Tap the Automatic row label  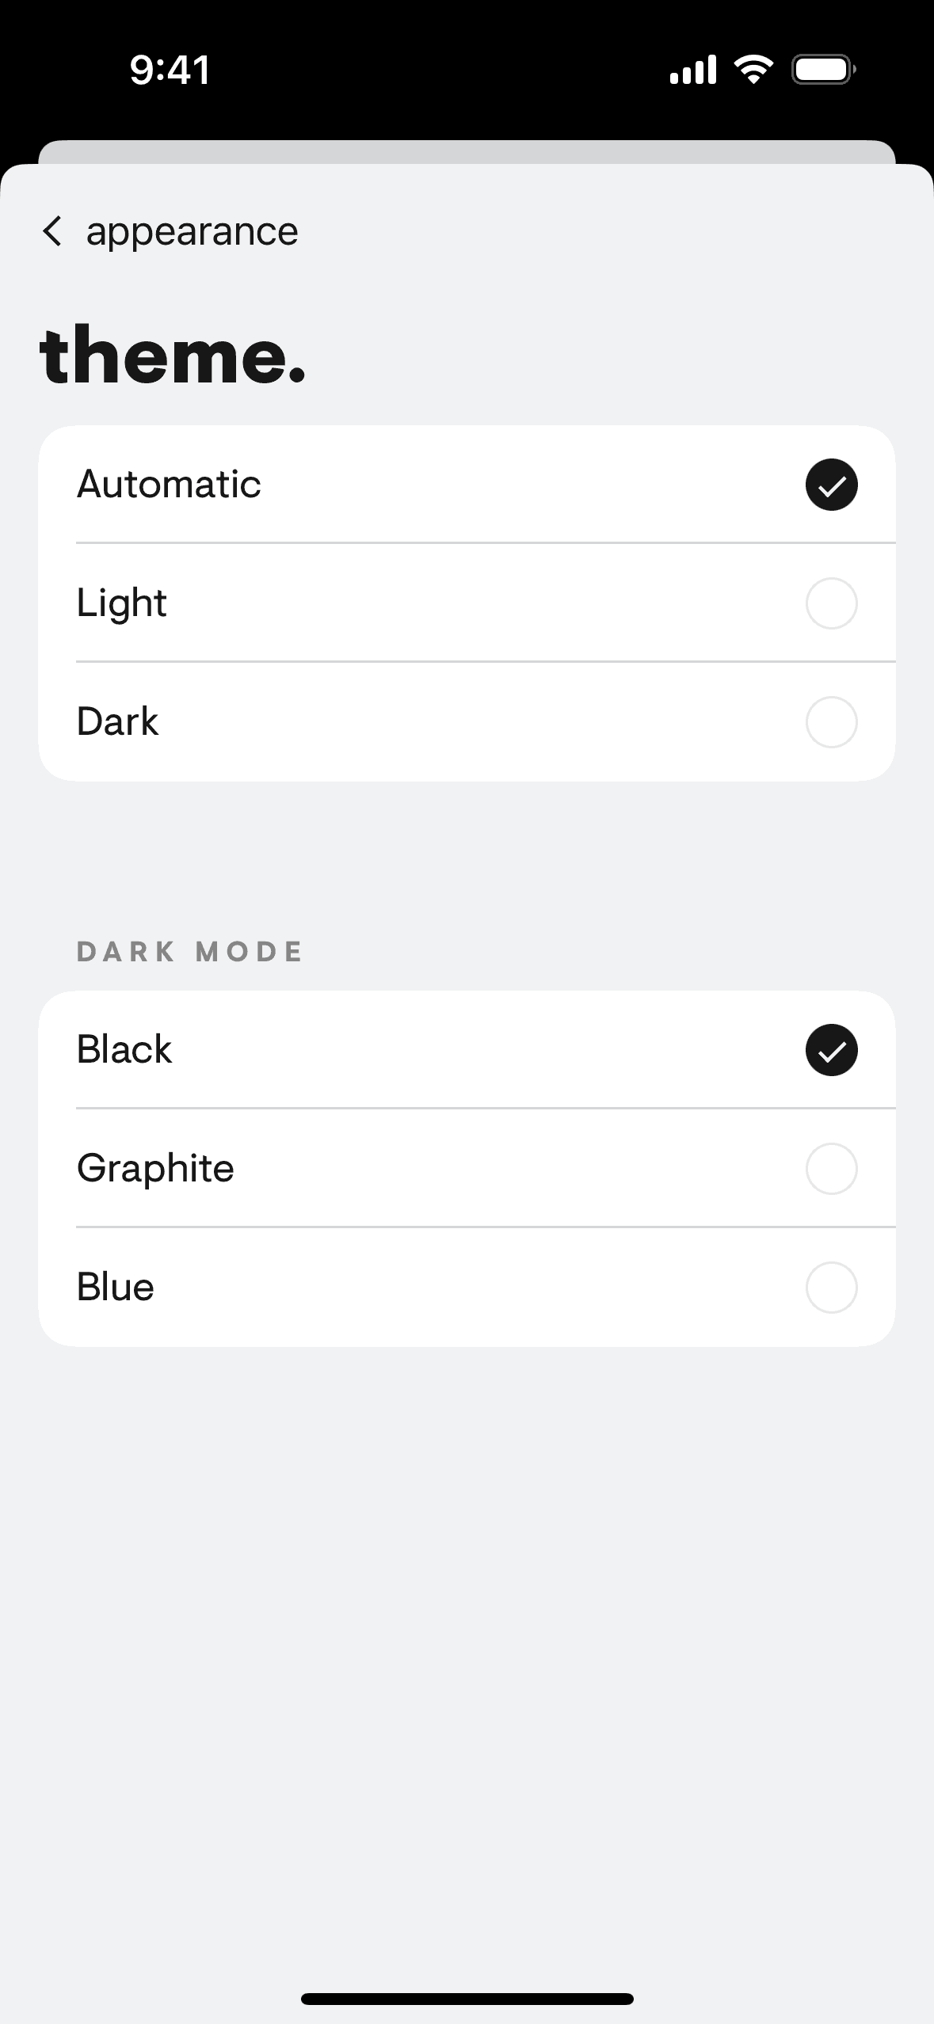point(169,485)
